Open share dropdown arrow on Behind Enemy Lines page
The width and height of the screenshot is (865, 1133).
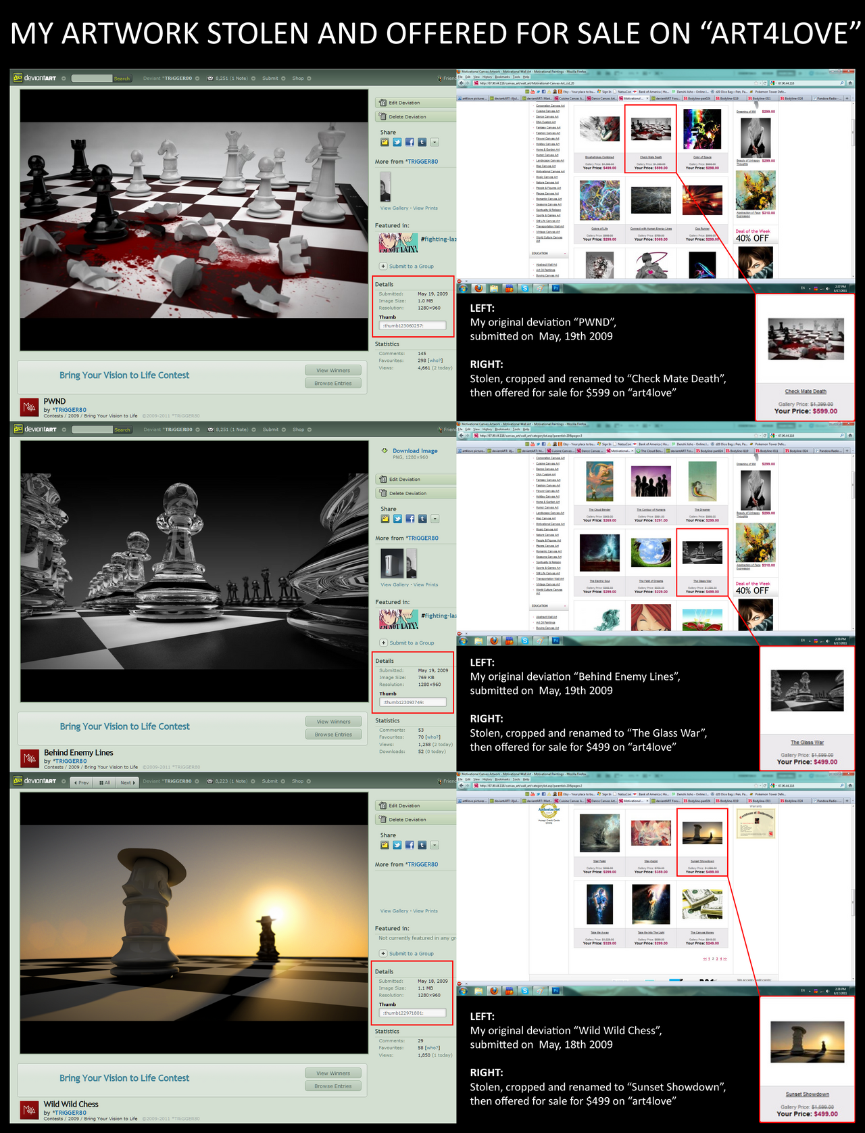(x=435, y=519)
